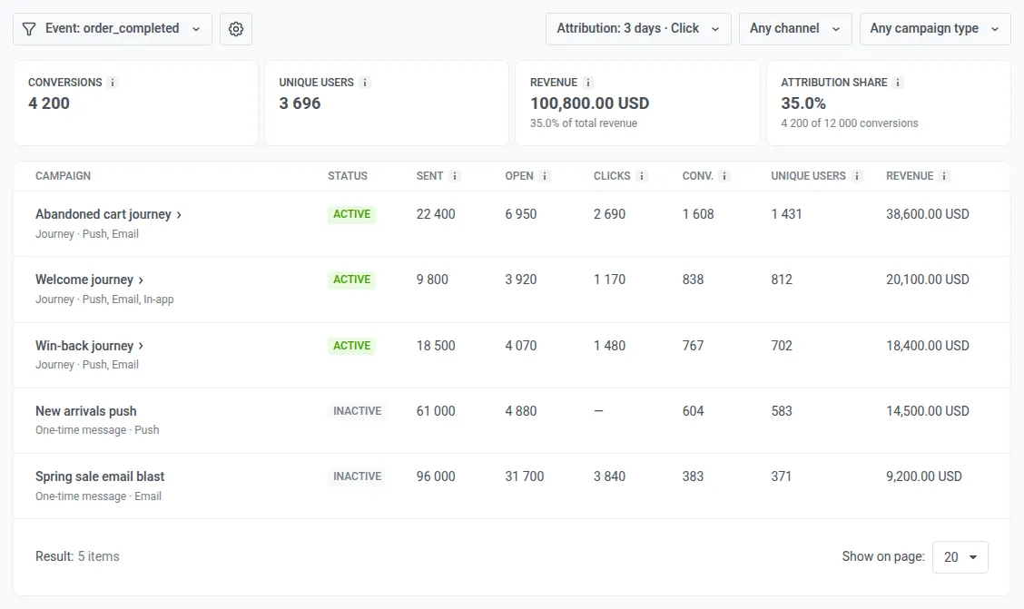Click ACTIVE badge of Welcome journey
Screen dimensions: 1024x609
[351, 280]
